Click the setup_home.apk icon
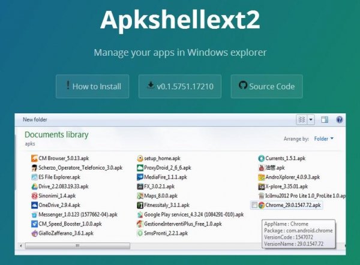The image size is (360, 265). [140, 158]
